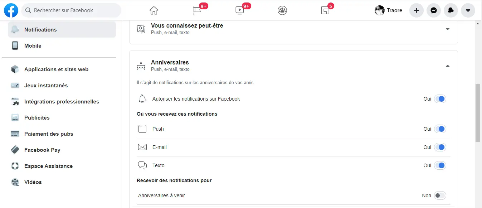Screen dimensions: 482x208
Task: Click the gamepad icon beside Jeux instantanés
Action: tap(15, 86)
